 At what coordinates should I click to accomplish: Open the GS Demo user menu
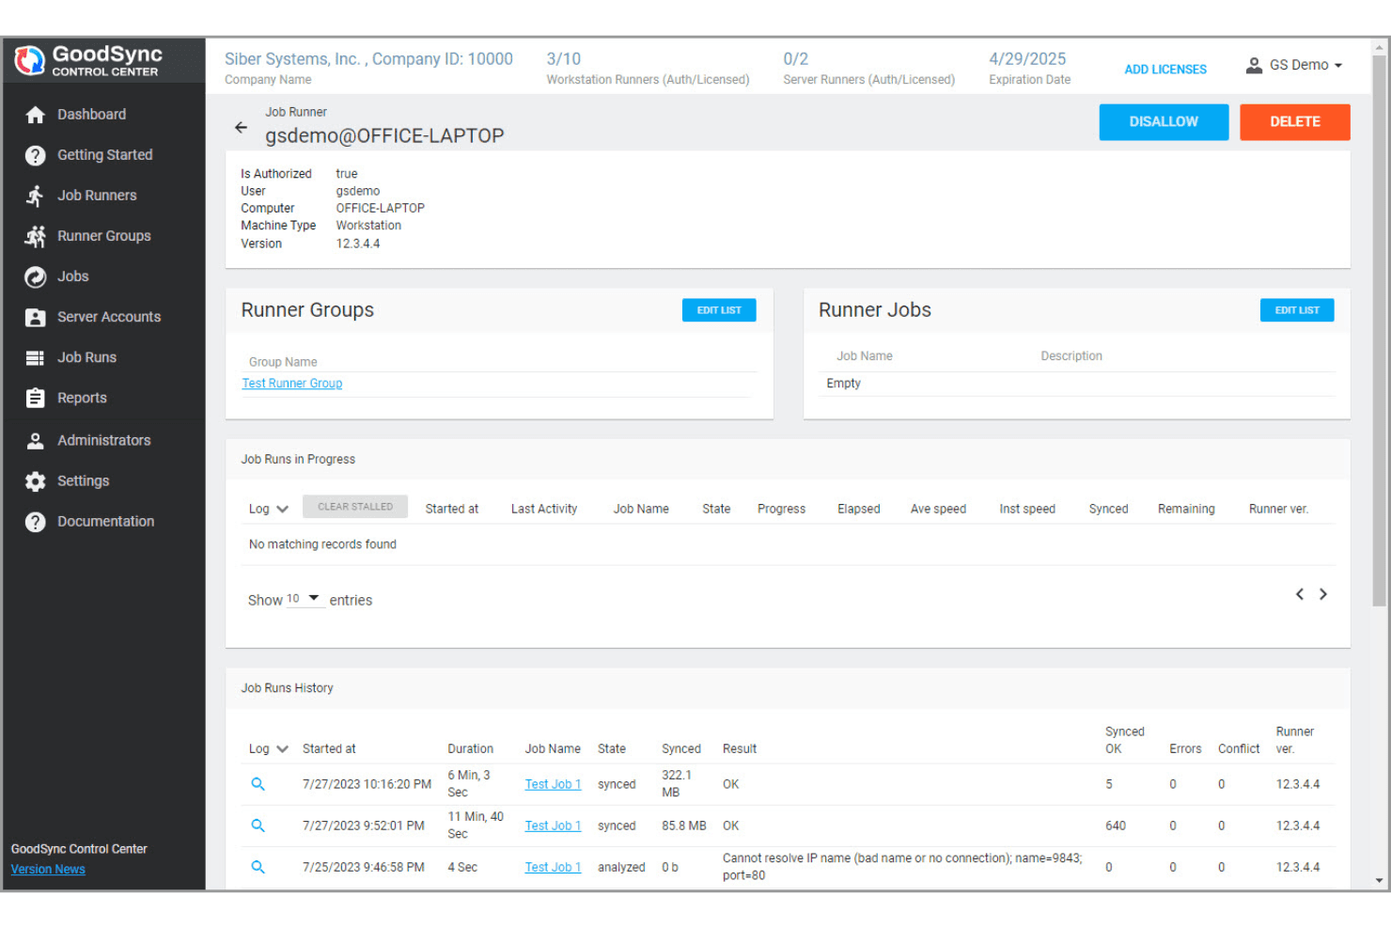tap(1294, 65)
